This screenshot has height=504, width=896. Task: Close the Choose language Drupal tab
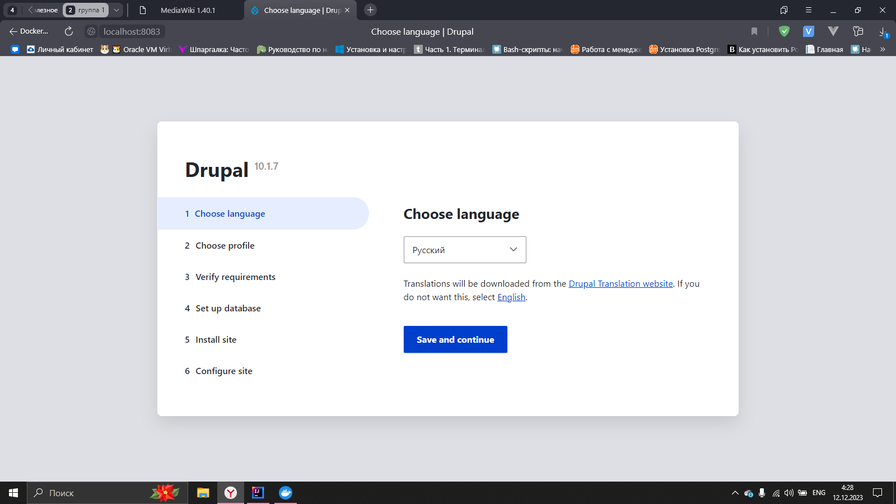[347, 10]
